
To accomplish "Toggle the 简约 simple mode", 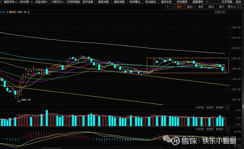I will point(221,7).
